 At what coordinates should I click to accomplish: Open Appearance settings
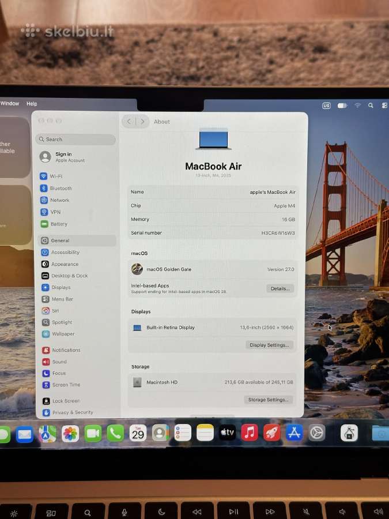[60, 264]
